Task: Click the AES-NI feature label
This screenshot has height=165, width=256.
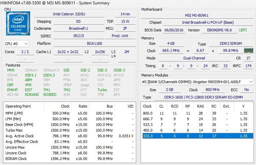Action: point(12,95)
